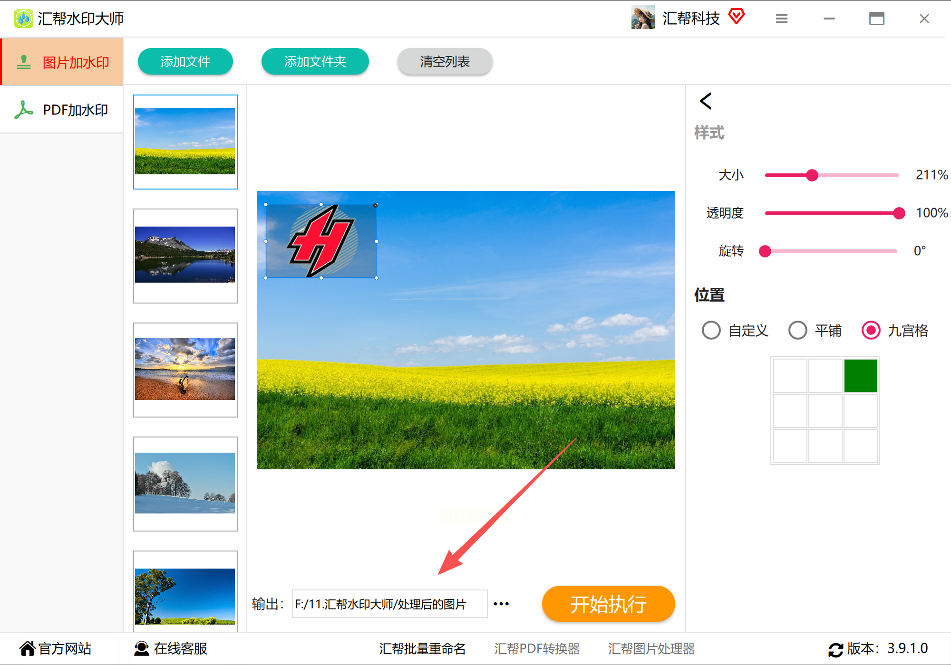The height and width of the screenshot is (665, 951).
Task: Select the 九宫格 grid option
Action: [x=871, y=331]
